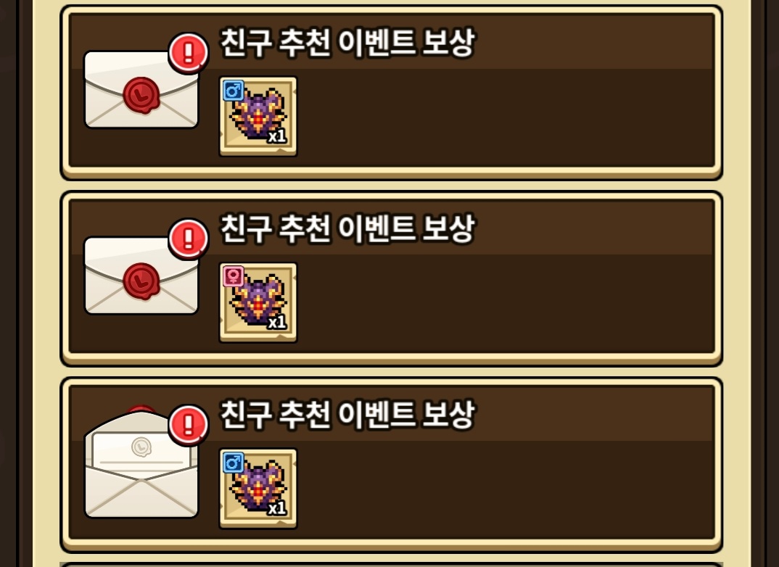The width and height of the screenshot is (779, 567).
Task: Click the red wax seal on first envelope
Action: tap(141, 95)
